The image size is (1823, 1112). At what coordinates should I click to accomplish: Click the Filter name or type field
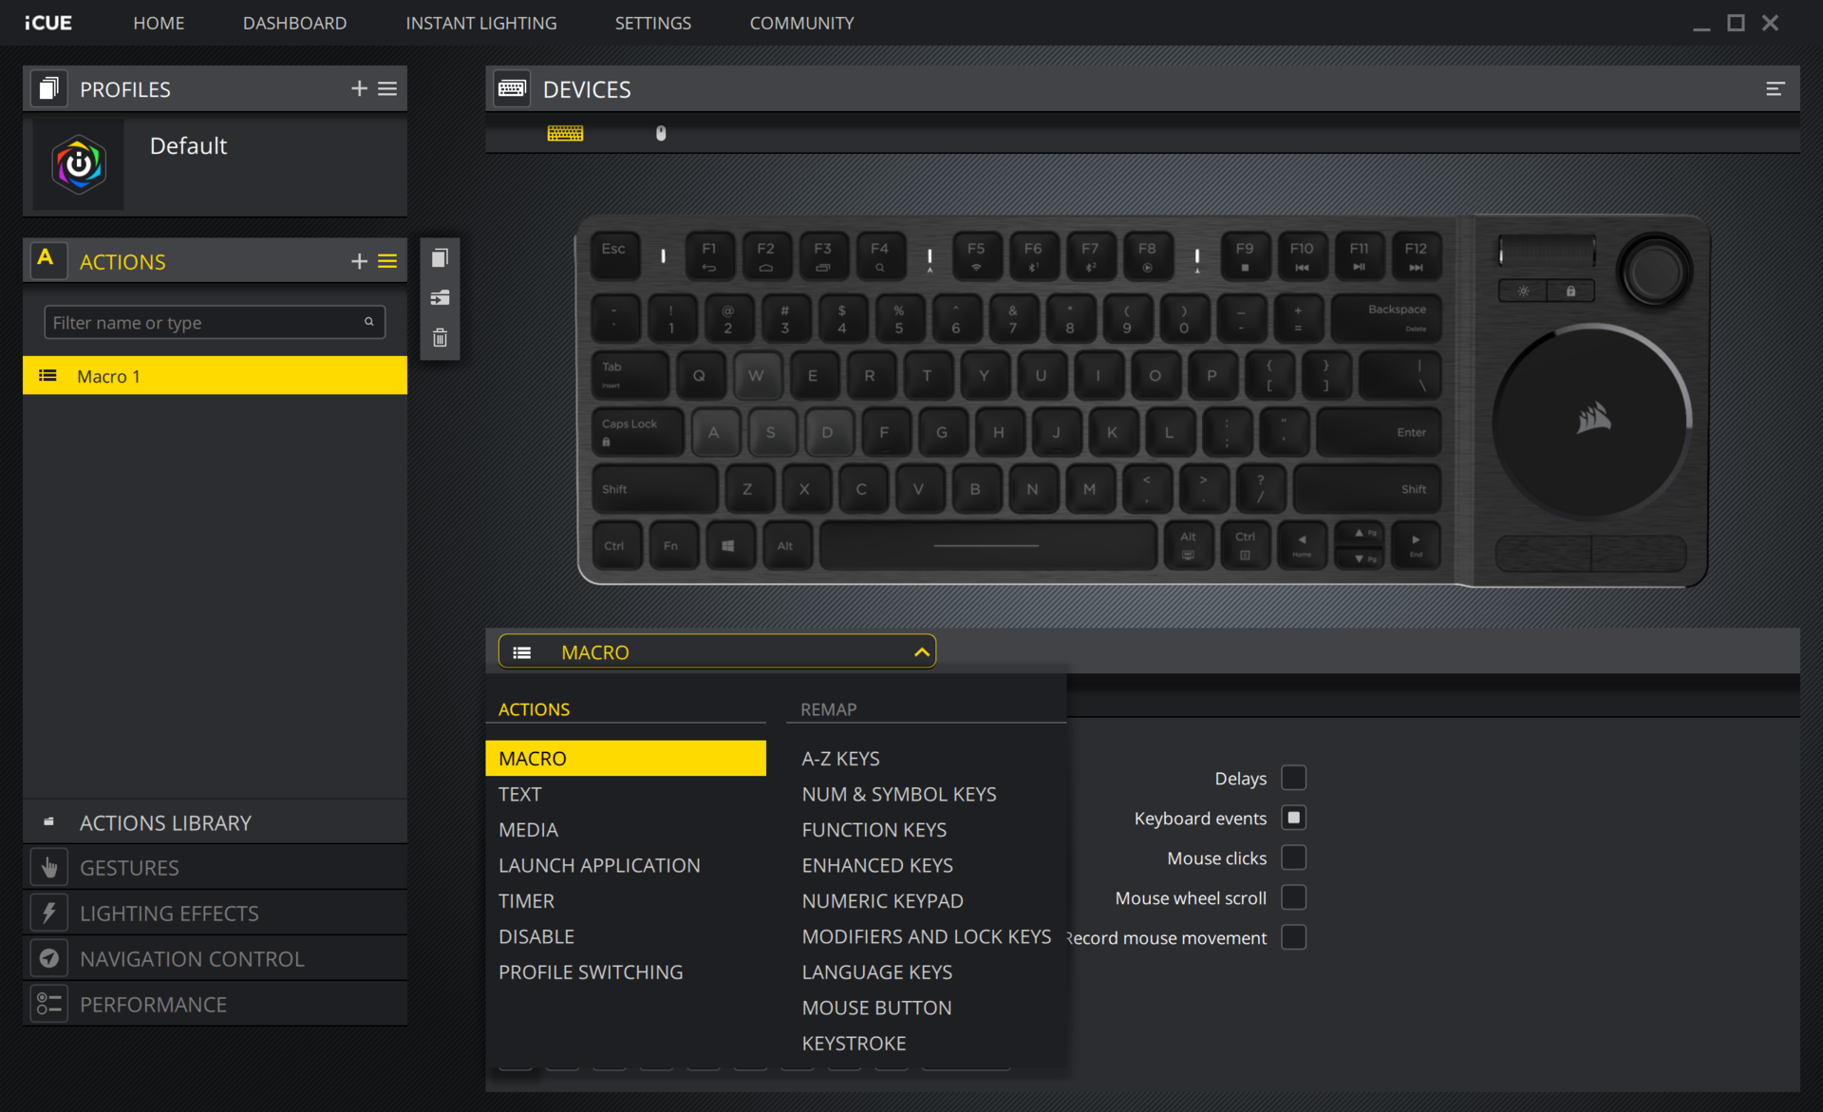(204, 323)
